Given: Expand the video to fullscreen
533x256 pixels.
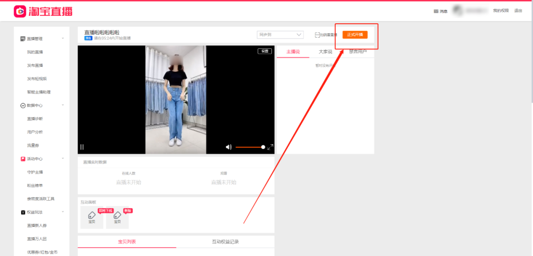Looking at the screenshot, I should (270, 147).
